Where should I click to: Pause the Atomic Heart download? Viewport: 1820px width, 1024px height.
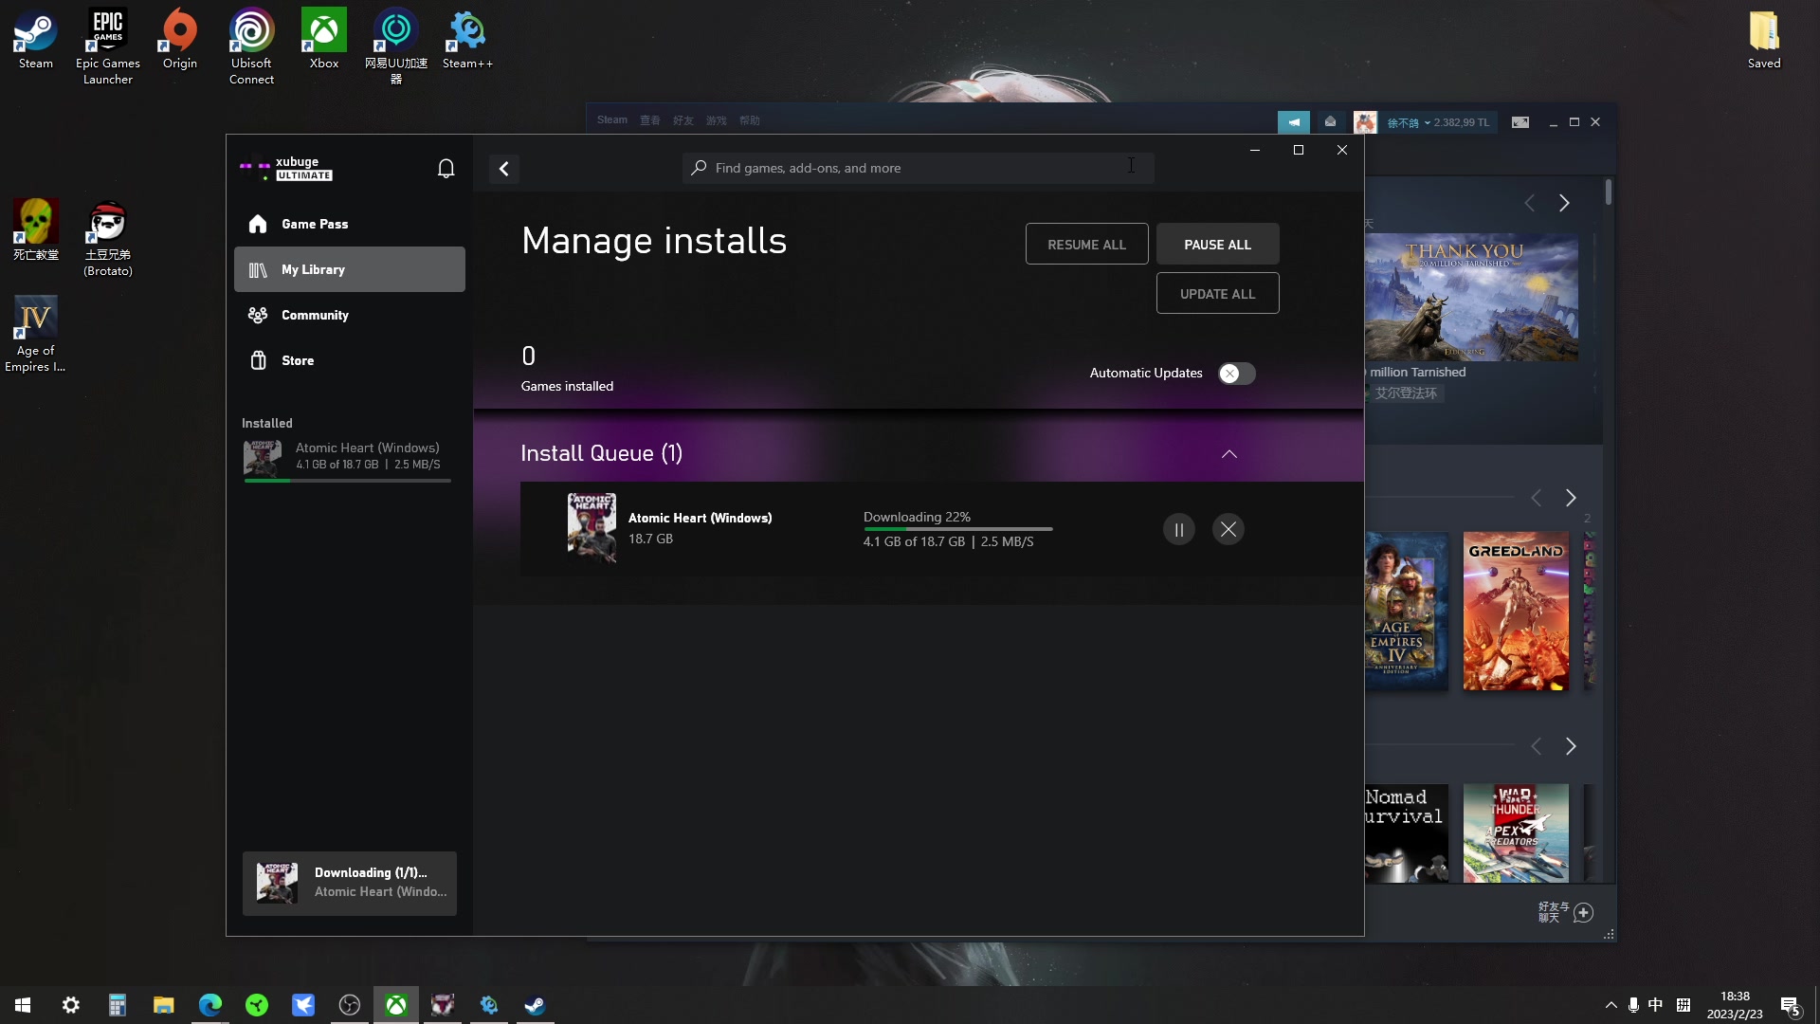[x=1178, y=529]
